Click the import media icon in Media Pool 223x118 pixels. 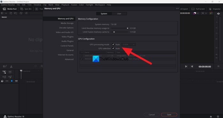point(11,13)
